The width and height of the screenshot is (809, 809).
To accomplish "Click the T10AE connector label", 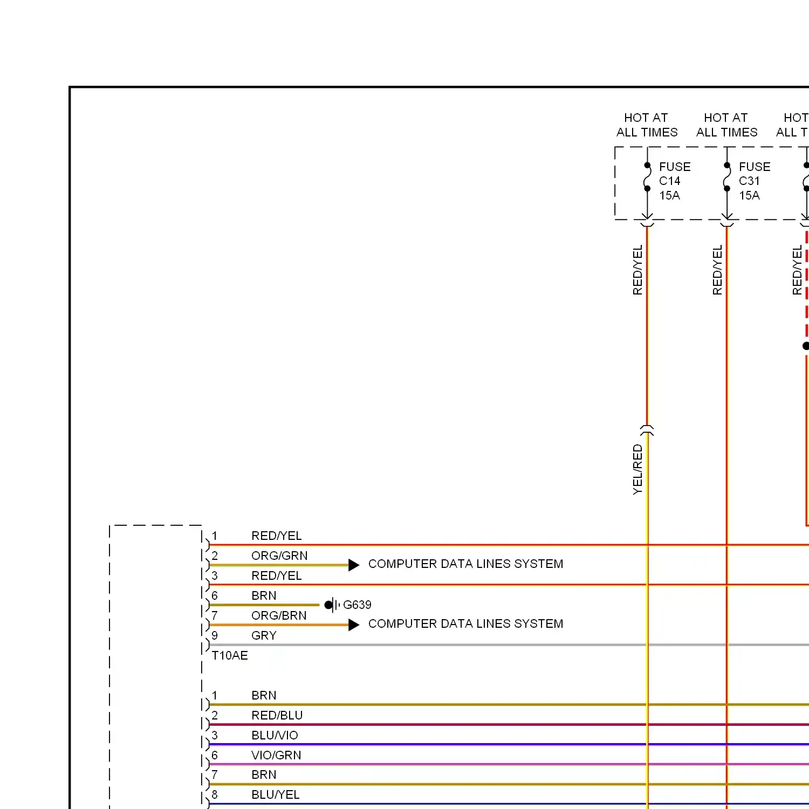I will pos(230,655).
